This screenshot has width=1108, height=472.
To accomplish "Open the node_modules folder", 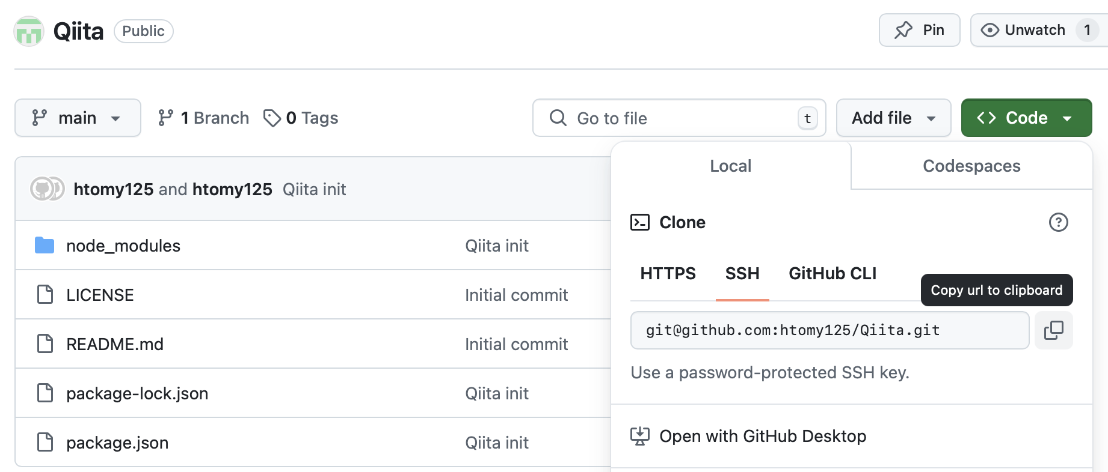I will pos(123,246).
